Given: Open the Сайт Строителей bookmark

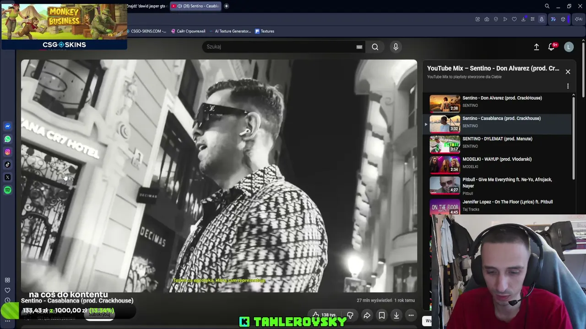Looking at the screenshot, I should coord(188,31).
